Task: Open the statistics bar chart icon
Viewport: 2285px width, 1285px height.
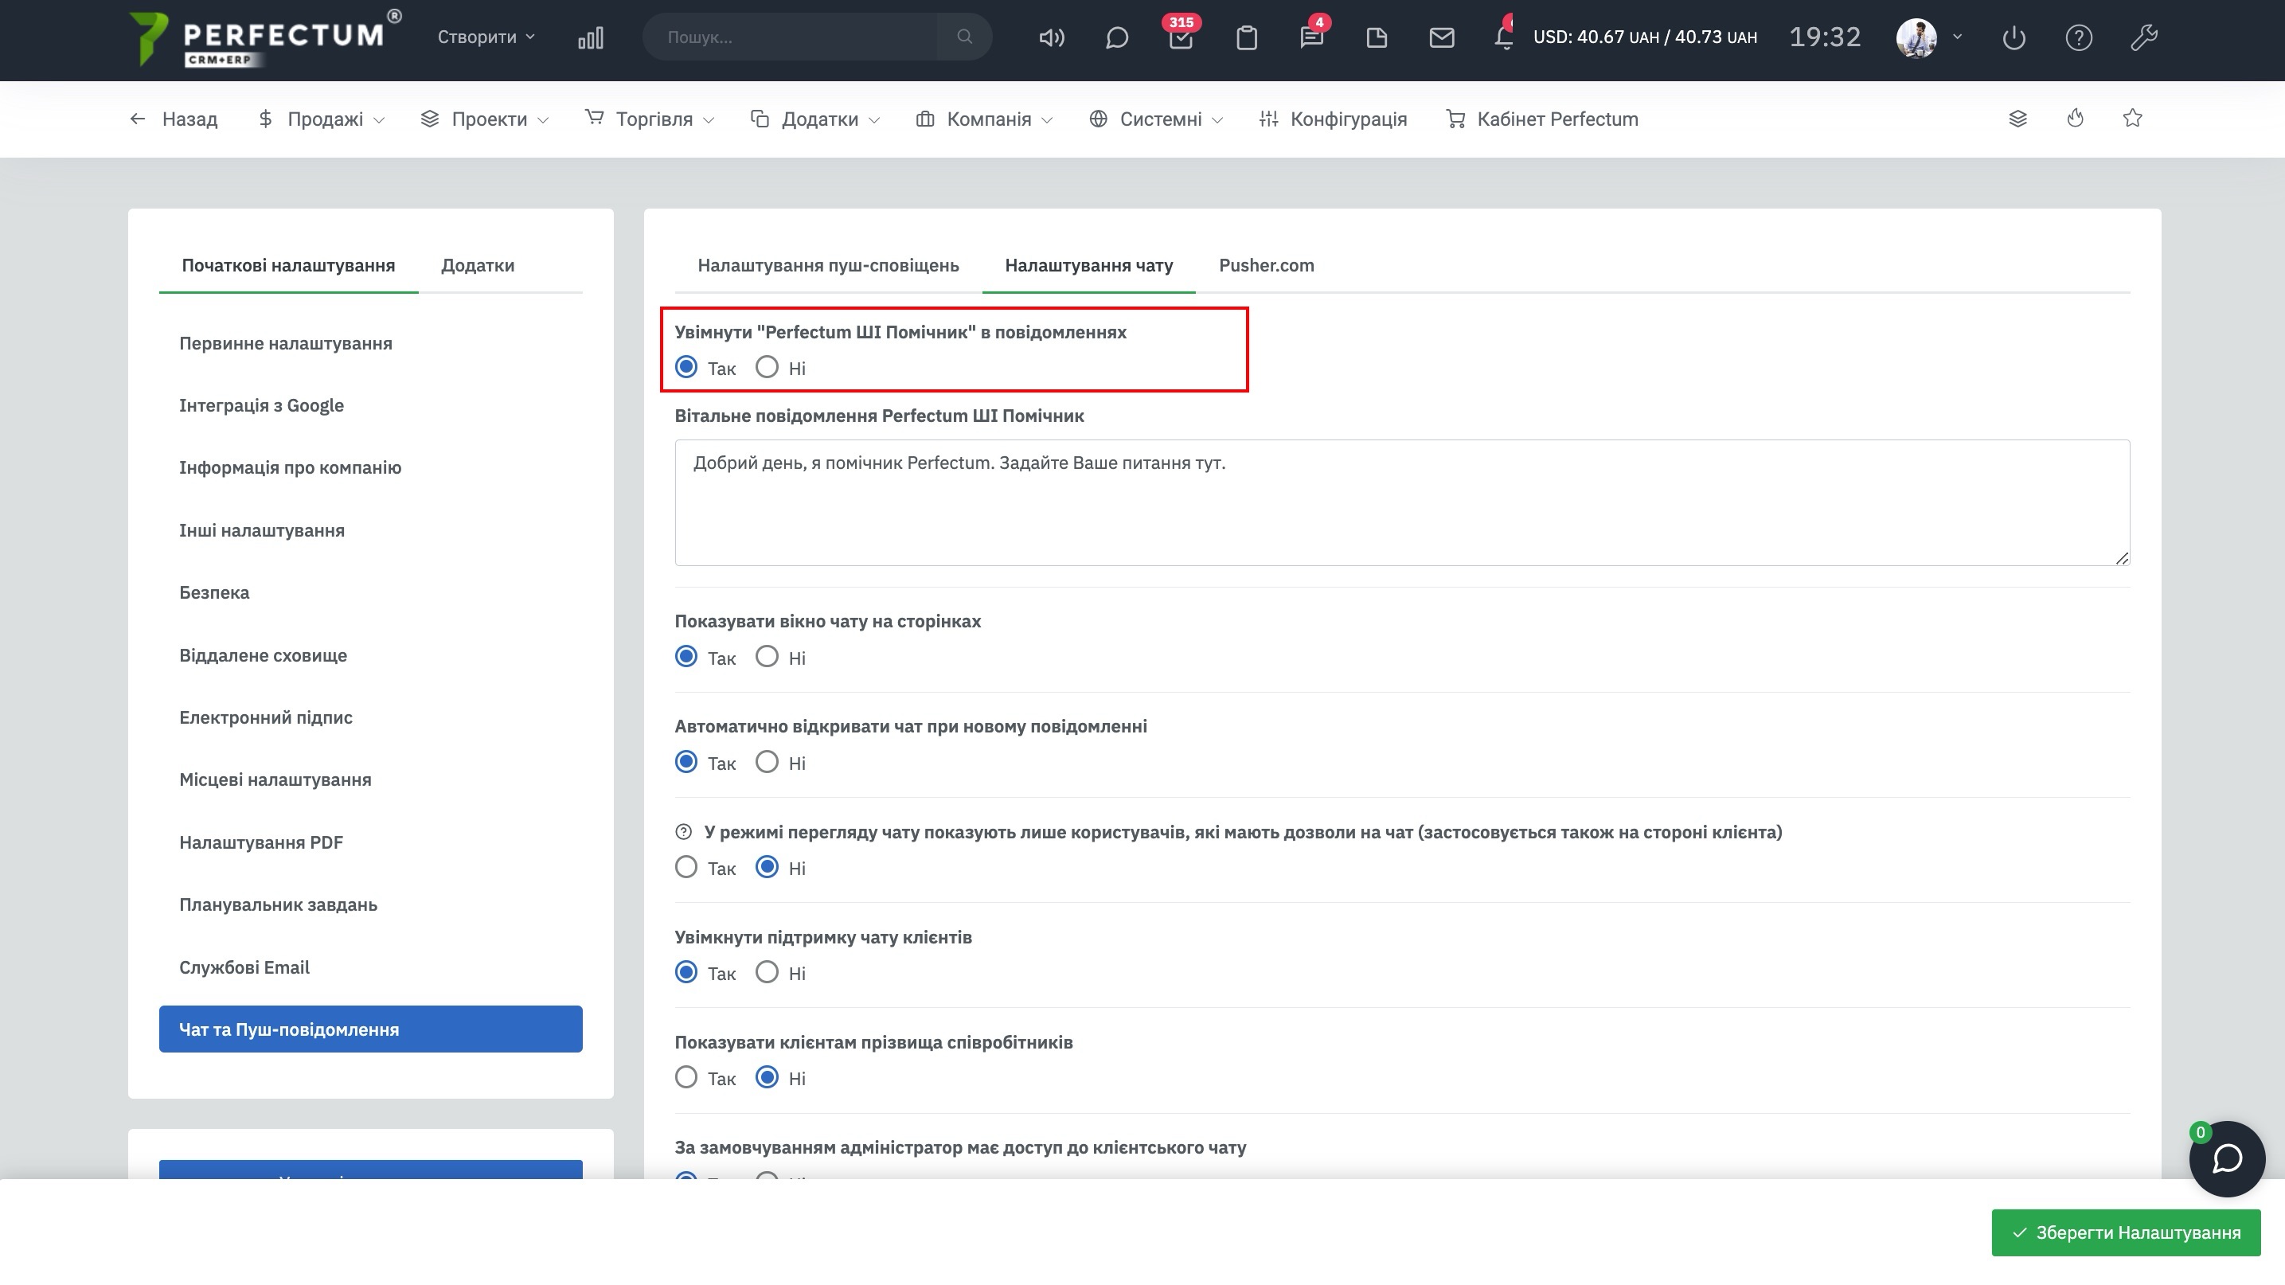Action: point(590,37)
